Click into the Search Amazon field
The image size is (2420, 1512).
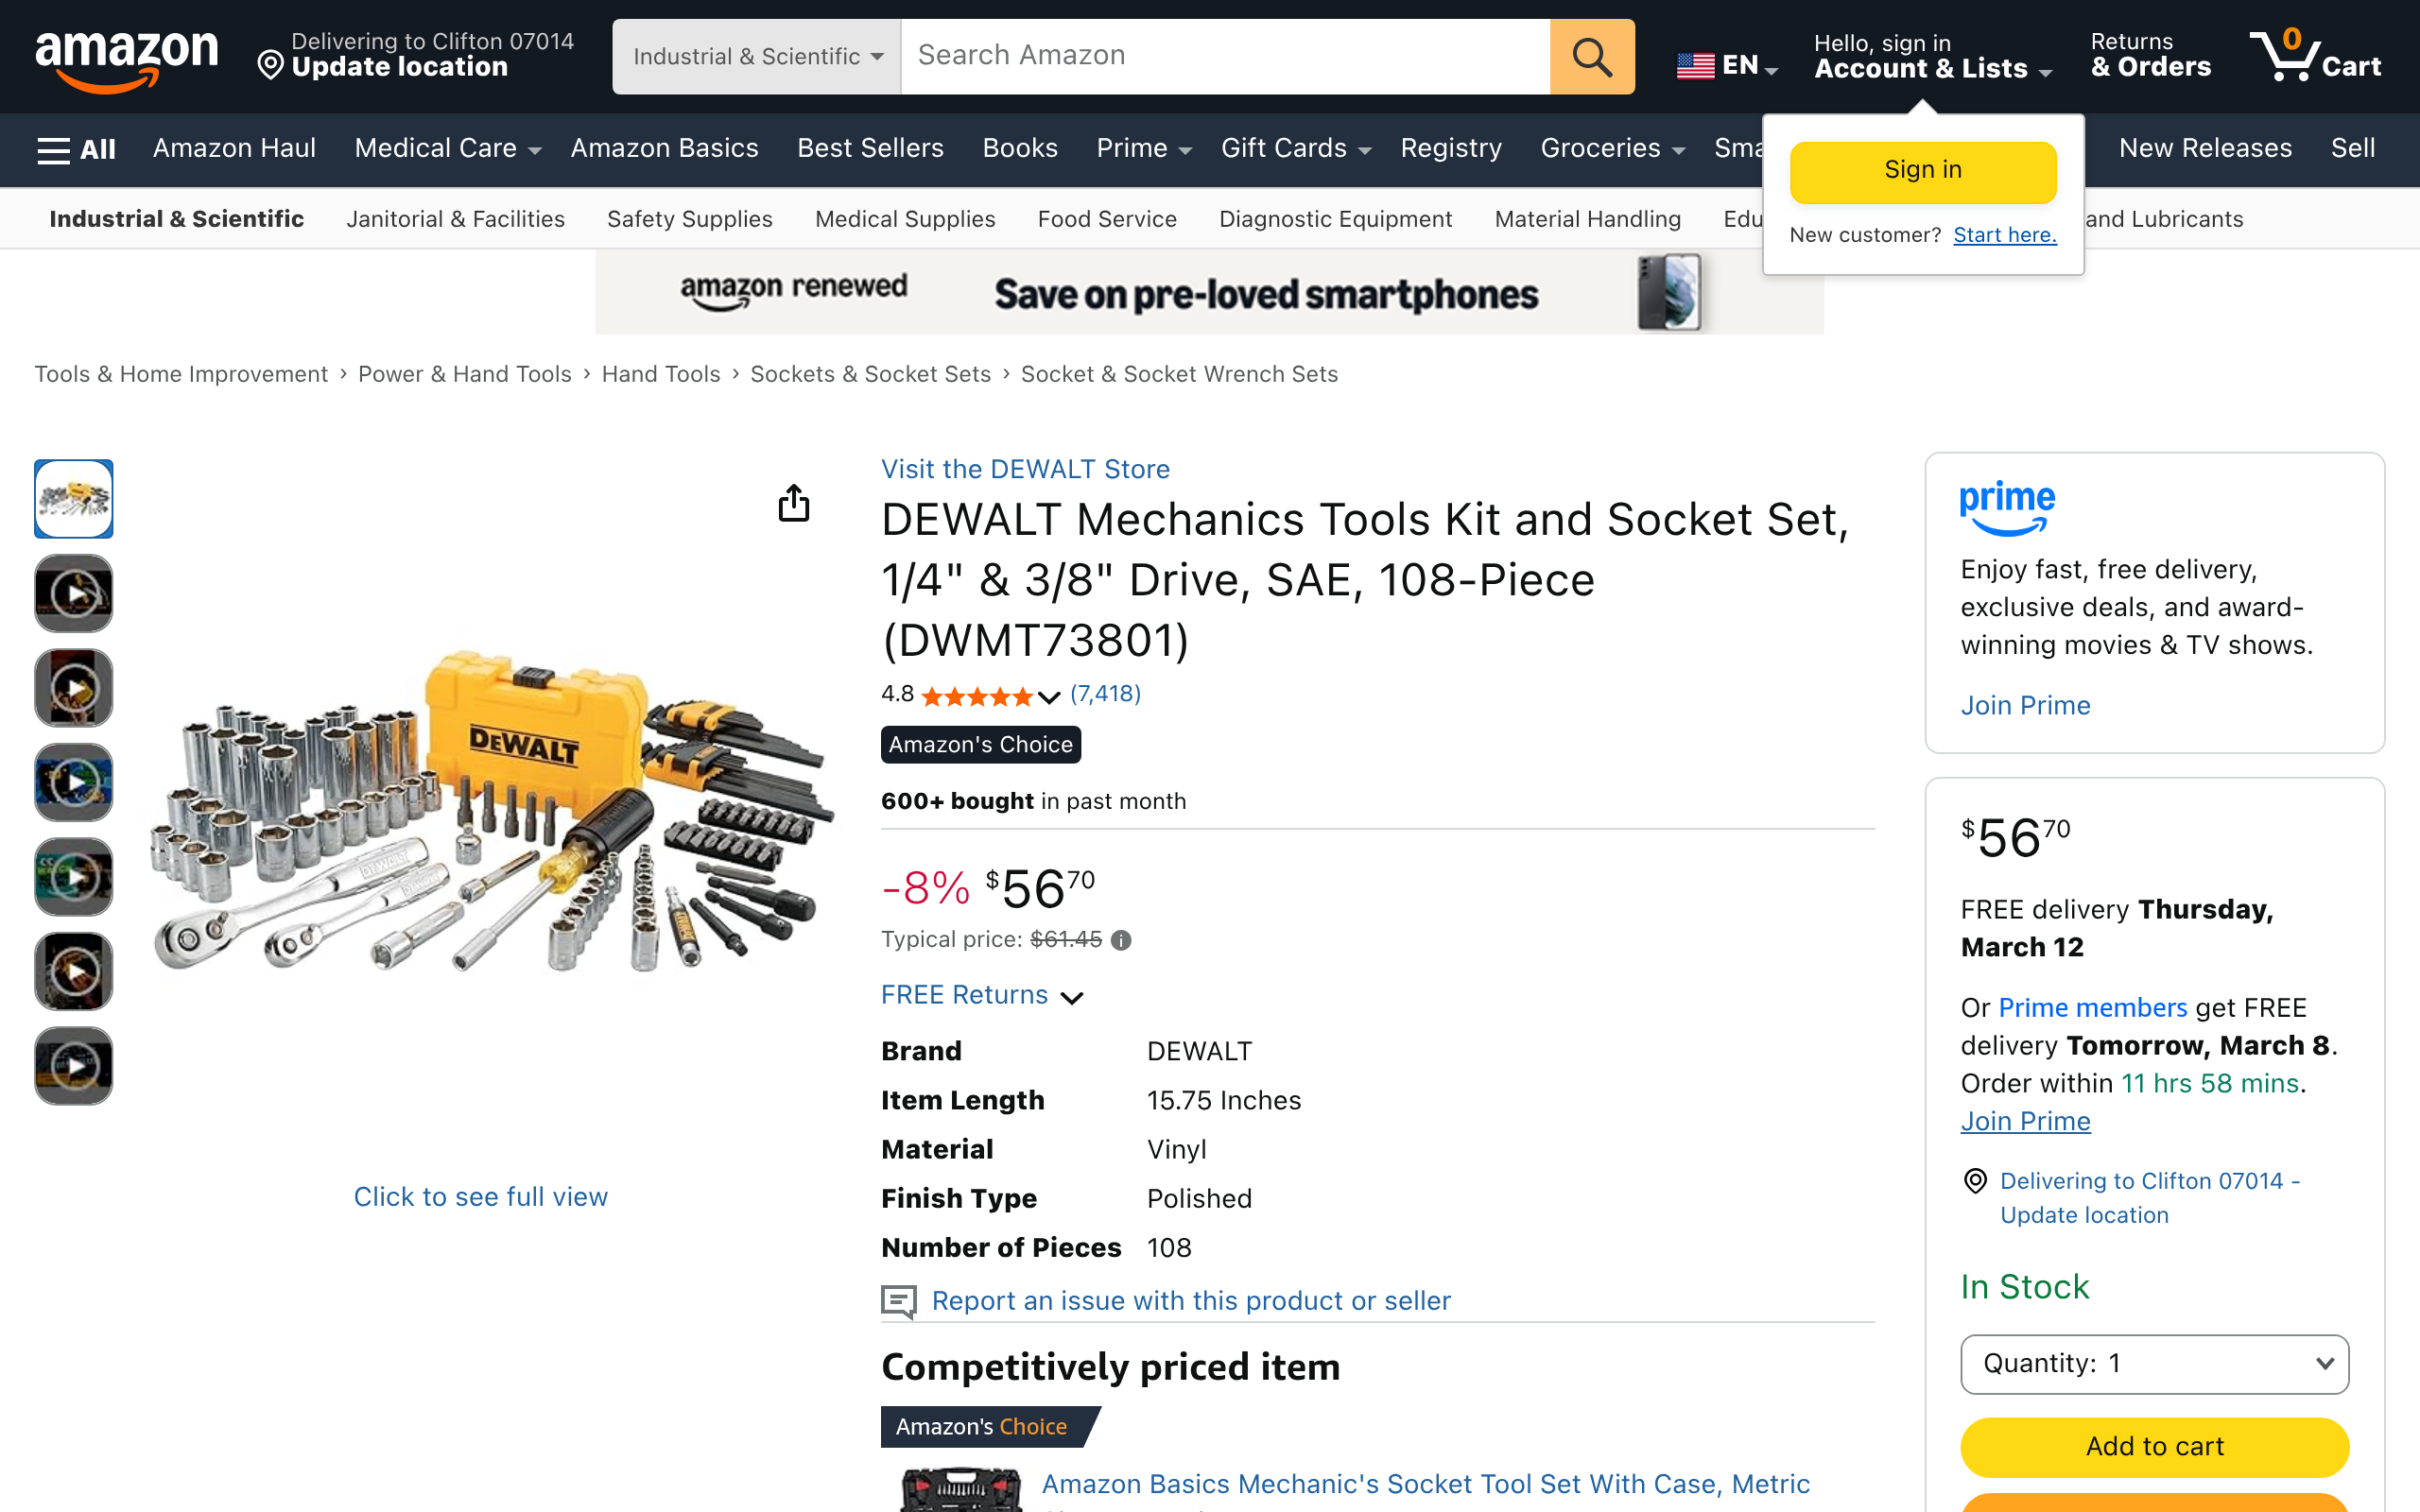[1224, 57]
